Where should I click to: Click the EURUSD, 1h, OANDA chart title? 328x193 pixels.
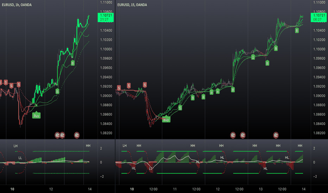(x=17, y=5)
